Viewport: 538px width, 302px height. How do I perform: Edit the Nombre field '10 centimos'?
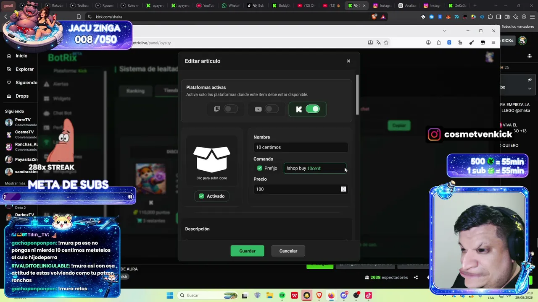(301, 147)
